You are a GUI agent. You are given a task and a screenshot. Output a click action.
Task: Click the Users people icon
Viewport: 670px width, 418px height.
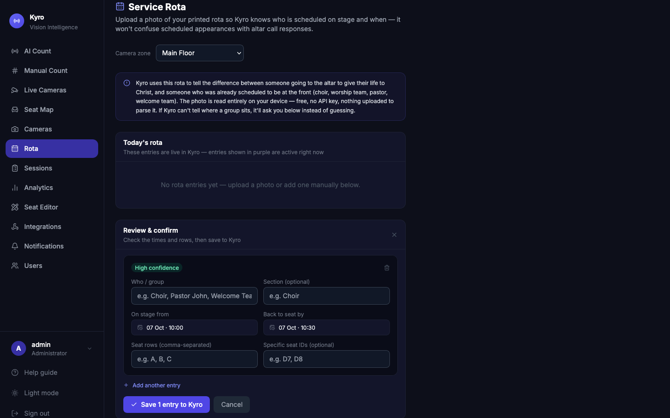(x=15, y=266)
